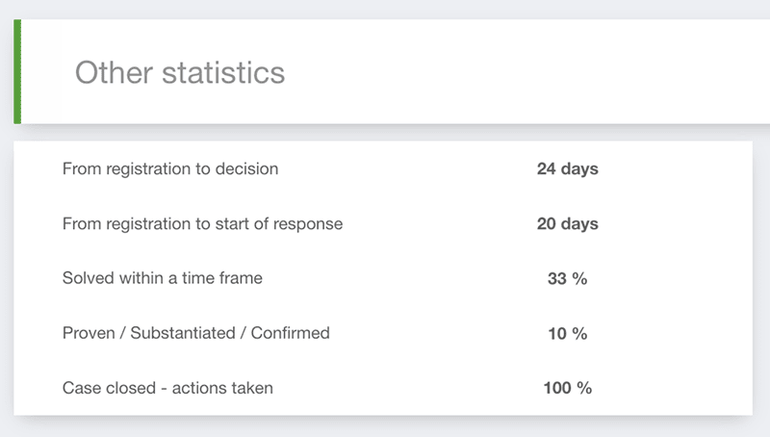The width and height of the screenshot is (770, 437).
Task: Click the words actions taken in last row
Action: point(222,388)
